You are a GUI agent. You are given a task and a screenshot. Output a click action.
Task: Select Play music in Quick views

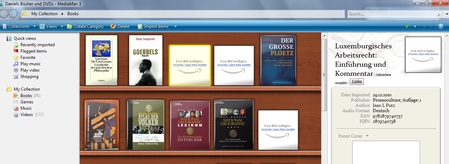pos(30,64)
